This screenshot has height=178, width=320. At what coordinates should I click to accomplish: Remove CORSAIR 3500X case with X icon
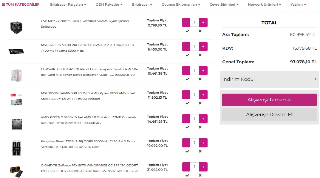(200, 79)
